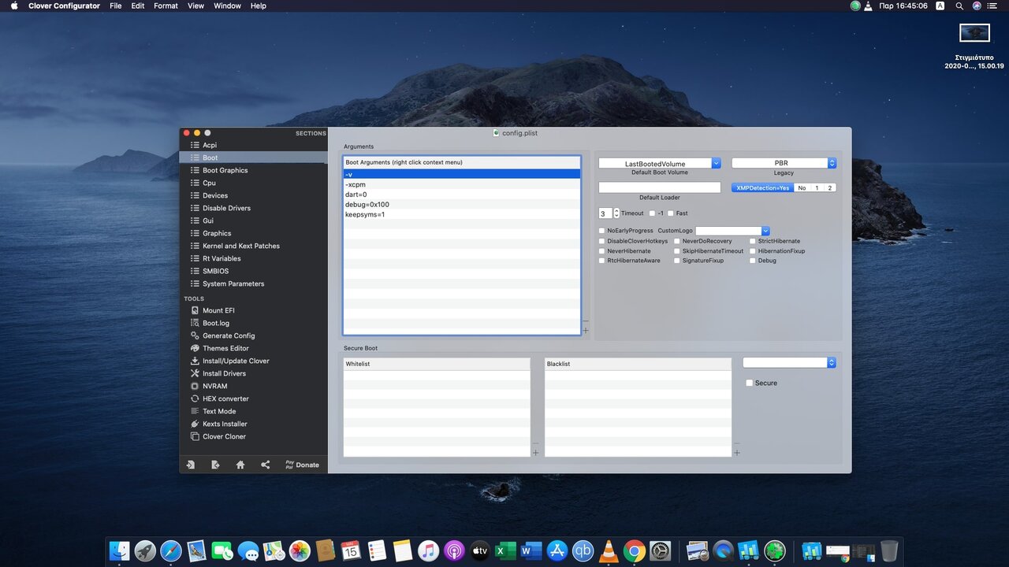Open qBittorrent from the Dock

583,550
